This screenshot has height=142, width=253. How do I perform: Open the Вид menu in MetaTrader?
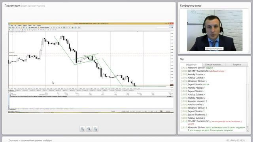coord(15,25)
